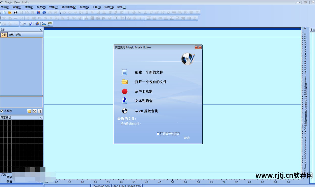
Task: Click the undo arrow toolbar icon
Action: [64, 12]
